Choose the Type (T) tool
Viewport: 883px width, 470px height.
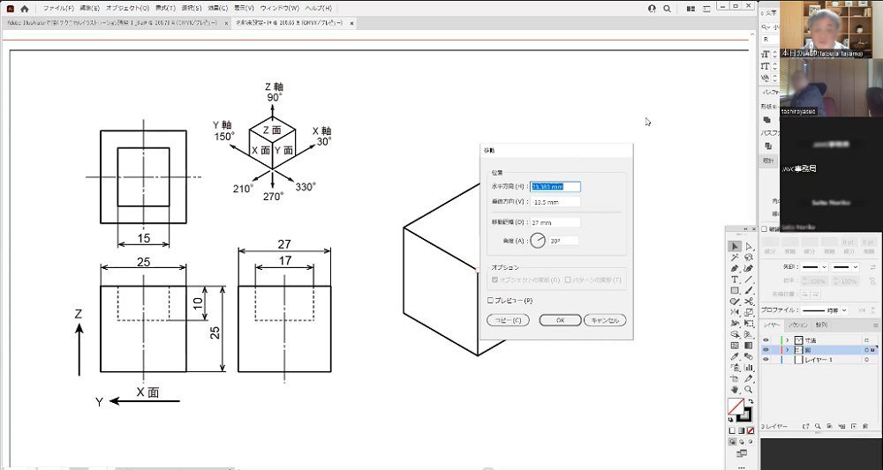click(735, 279)
